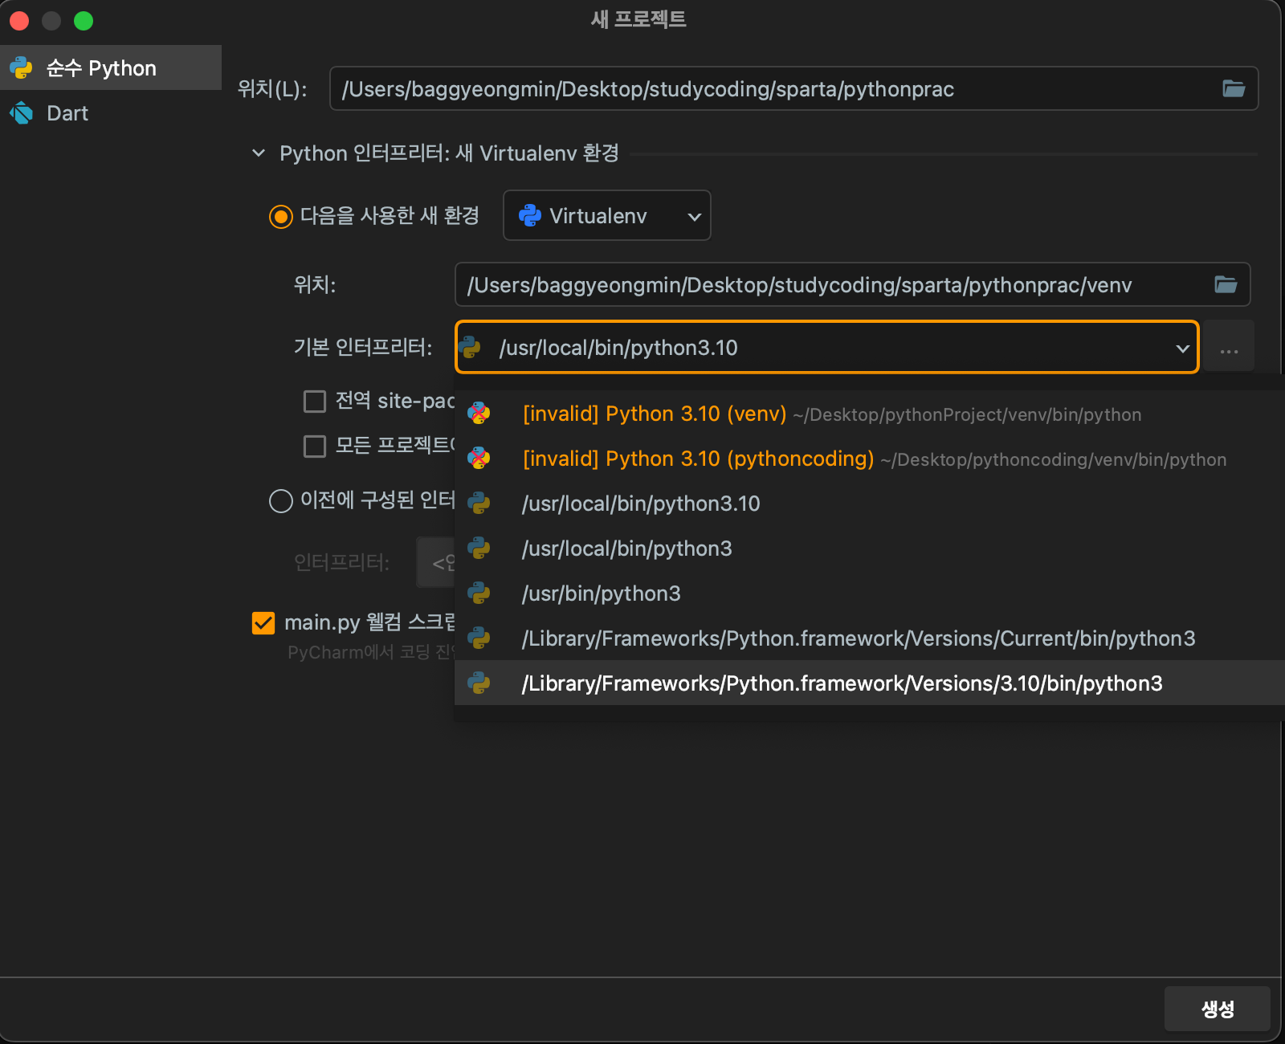This screenshot has height=1044, width=1285.
Task: Select the 이전에 구성된 인터프리터 radio button
Action: point(280,501)
